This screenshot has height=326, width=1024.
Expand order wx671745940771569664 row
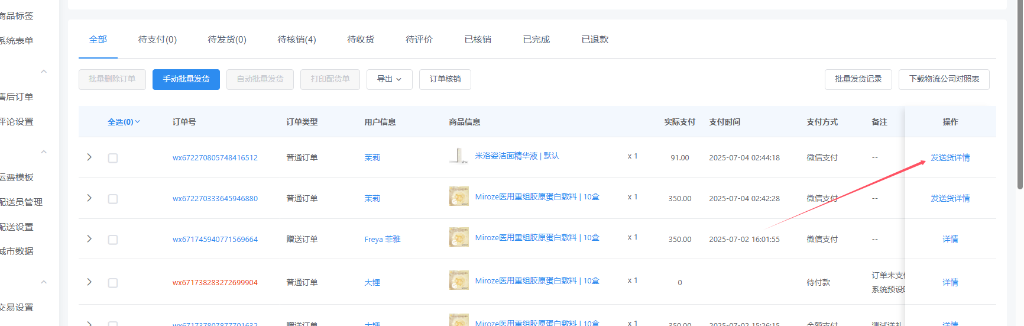point(89,238)
